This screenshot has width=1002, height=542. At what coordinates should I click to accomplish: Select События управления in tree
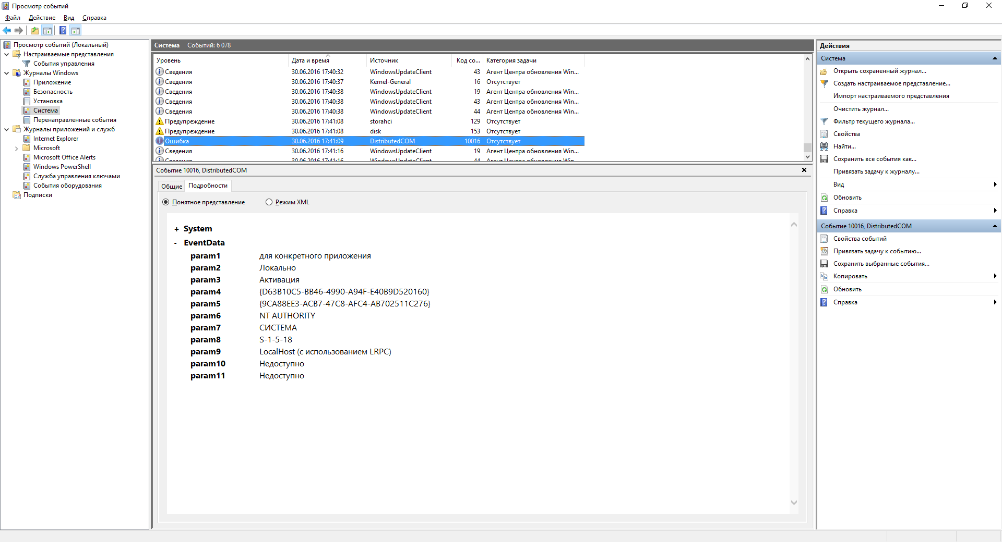64,64
